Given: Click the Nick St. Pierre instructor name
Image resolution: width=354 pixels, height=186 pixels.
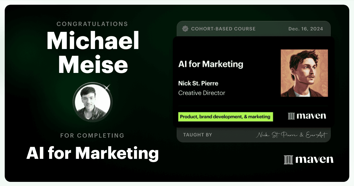Looking at the screenshot, I should (198, 83).
